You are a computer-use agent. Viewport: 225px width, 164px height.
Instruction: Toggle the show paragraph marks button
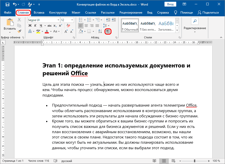tap(108, 31)
